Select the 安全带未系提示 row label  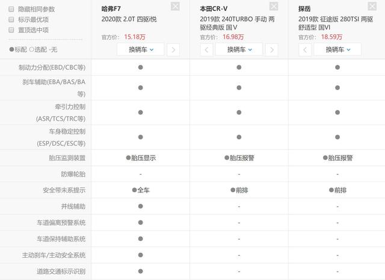tap(64, 190)
